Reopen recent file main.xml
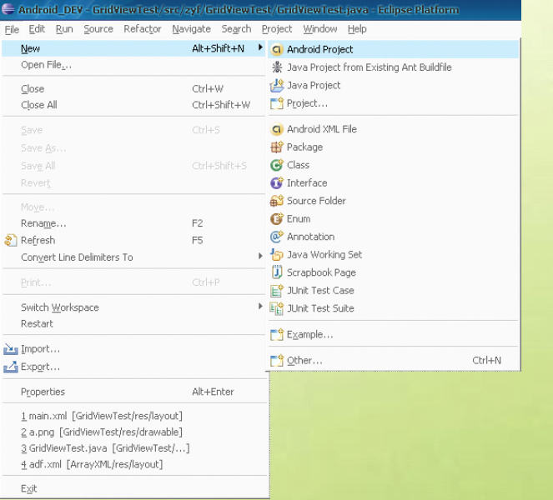Image resolution: width=553 pixels, height=500 pixels. pyautogui.click(x=102, y=416)
